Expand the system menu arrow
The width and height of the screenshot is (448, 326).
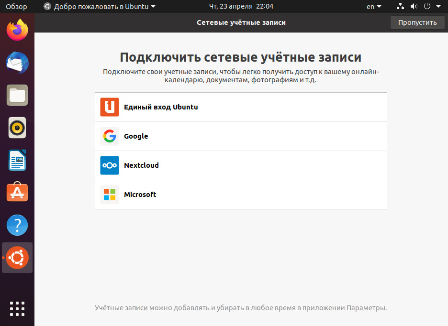click(x=438, y=6)
